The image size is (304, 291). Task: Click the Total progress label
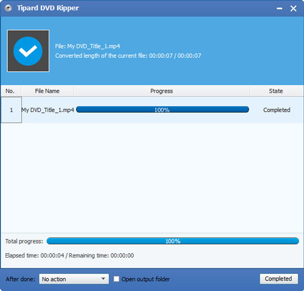pos(24,241)
